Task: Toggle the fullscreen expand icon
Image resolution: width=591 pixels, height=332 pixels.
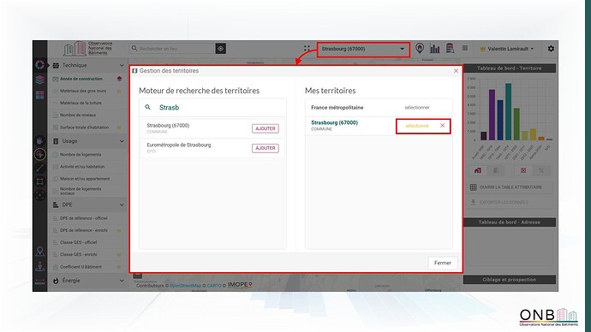Action: 307,49
